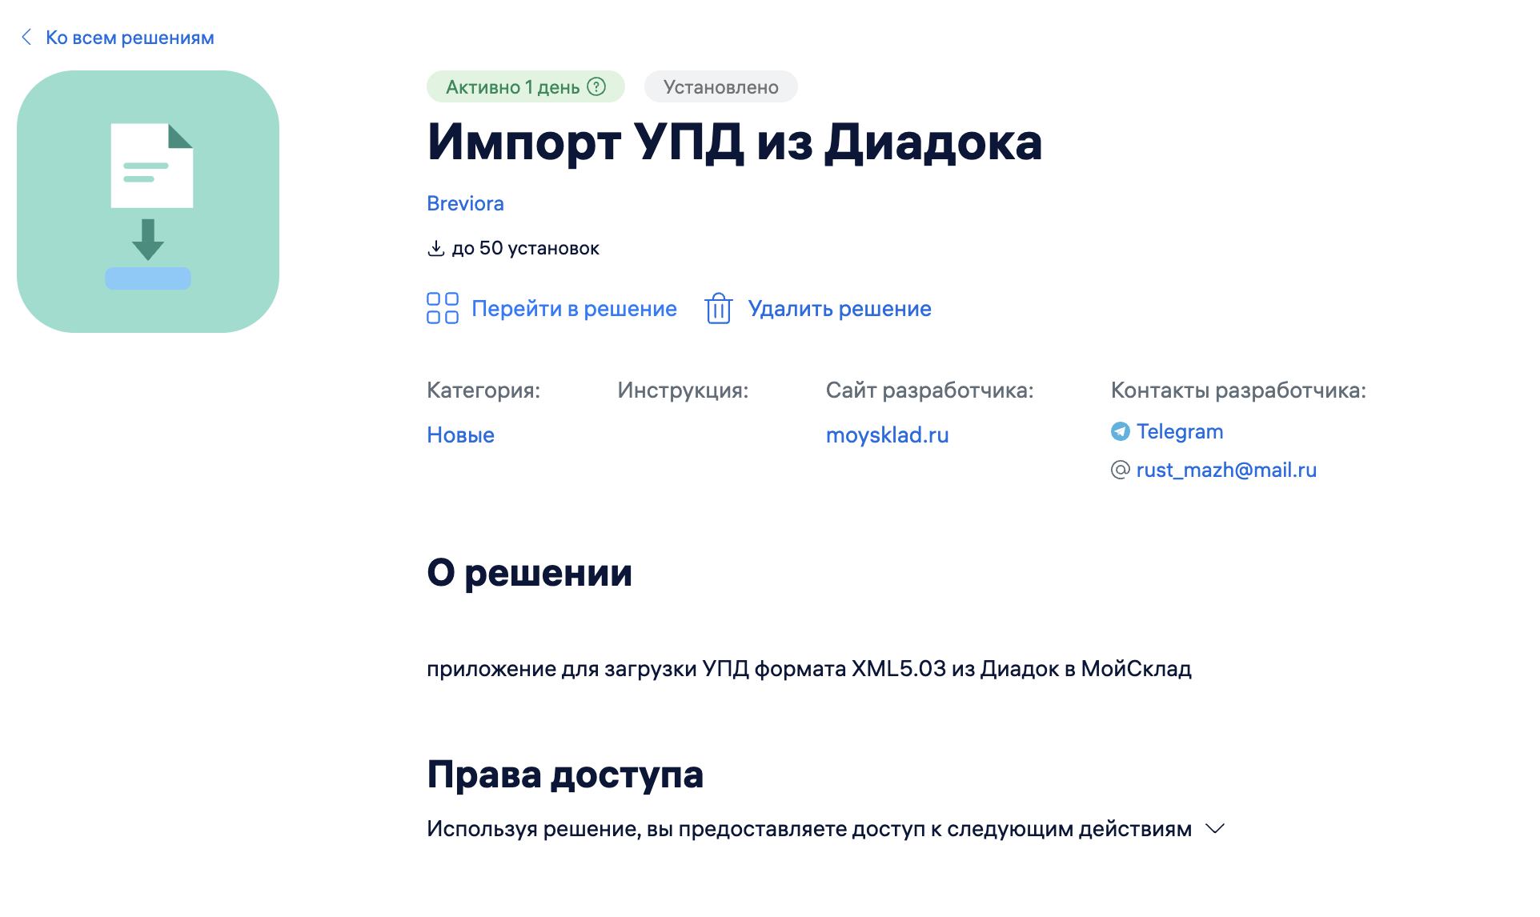1540x917 pixels.
Task: Open the 'Новые' category link
Action: [460, 434]
